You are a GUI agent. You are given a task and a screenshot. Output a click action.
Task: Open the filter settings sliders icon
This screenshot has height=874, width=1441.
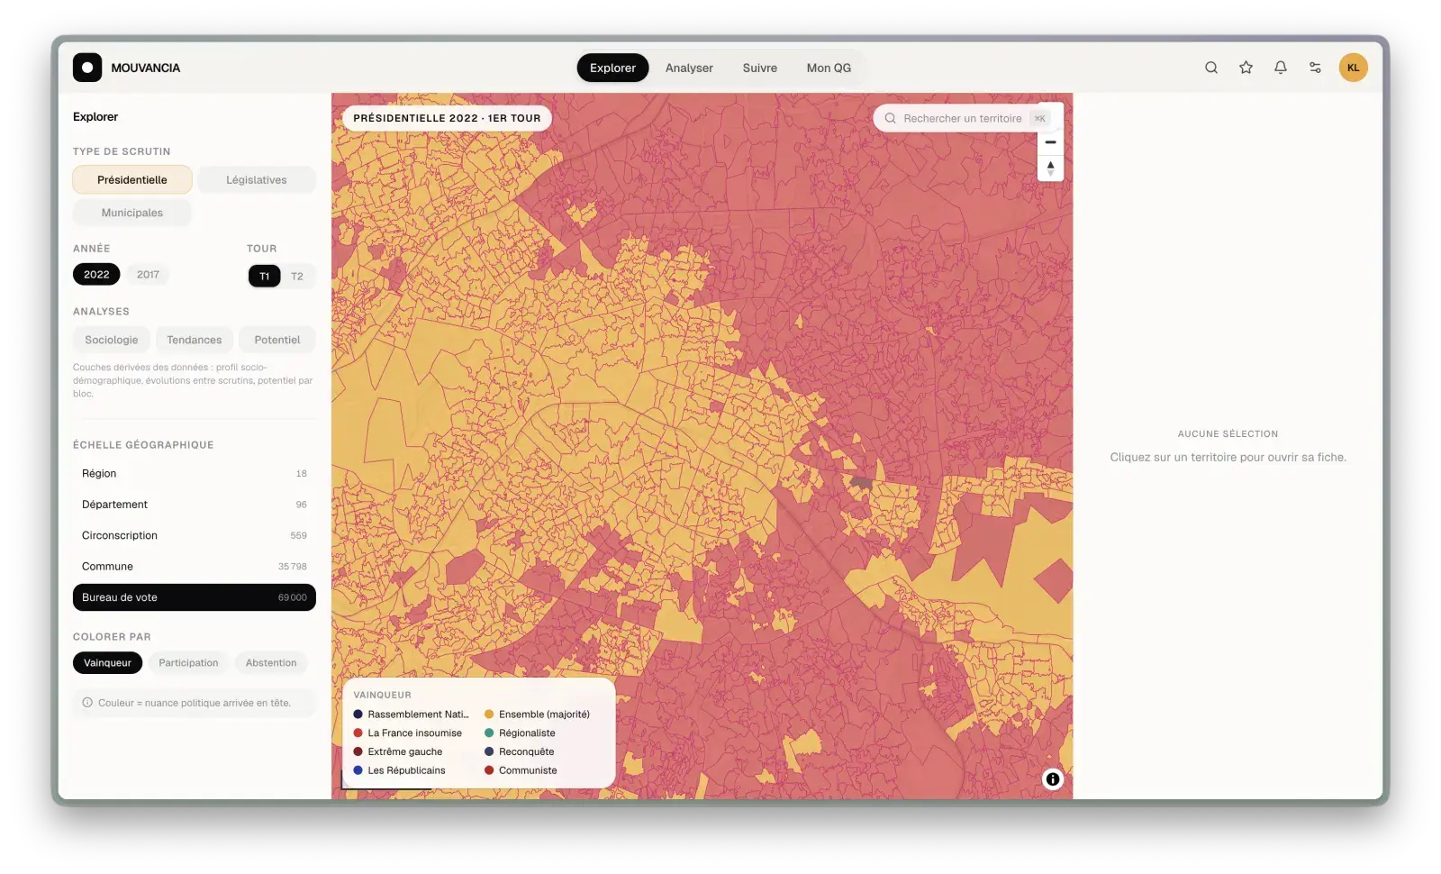click(x=1315, y=68)
